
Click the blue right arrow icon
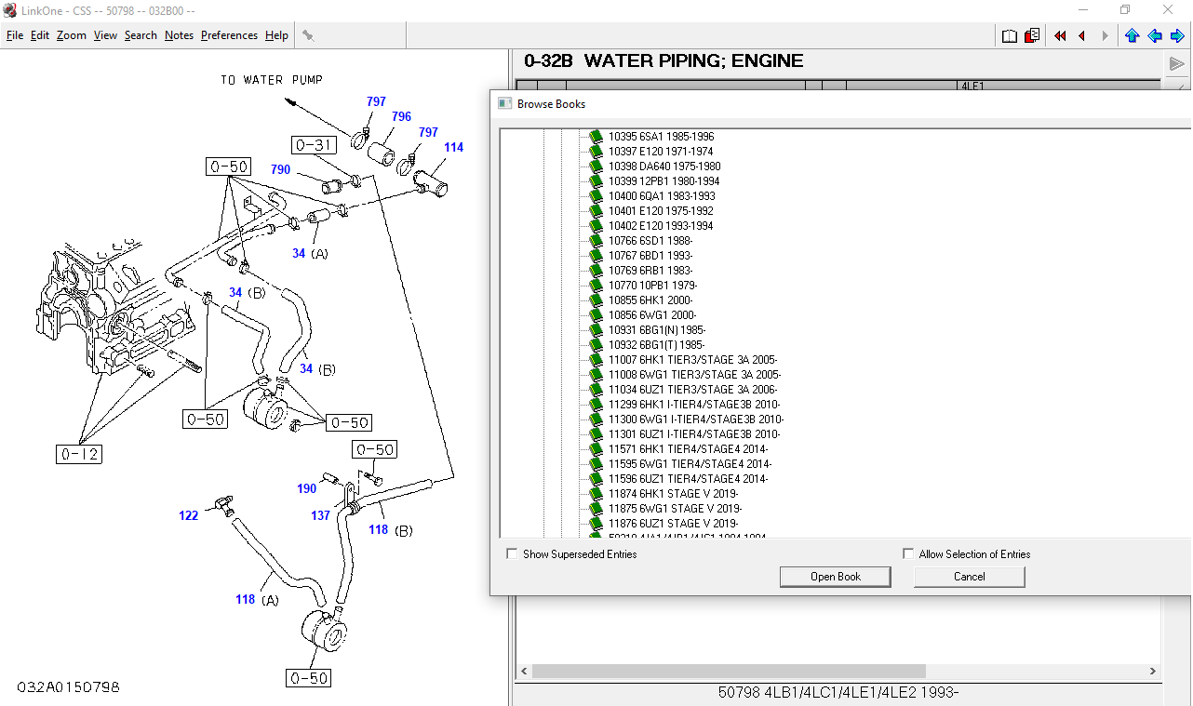tap(1178, 36)
